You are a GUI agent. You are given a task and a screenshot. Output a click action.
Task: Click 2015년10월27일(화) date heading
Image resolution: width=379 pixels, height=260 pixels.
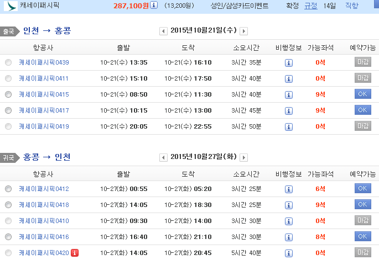(204, 157)
